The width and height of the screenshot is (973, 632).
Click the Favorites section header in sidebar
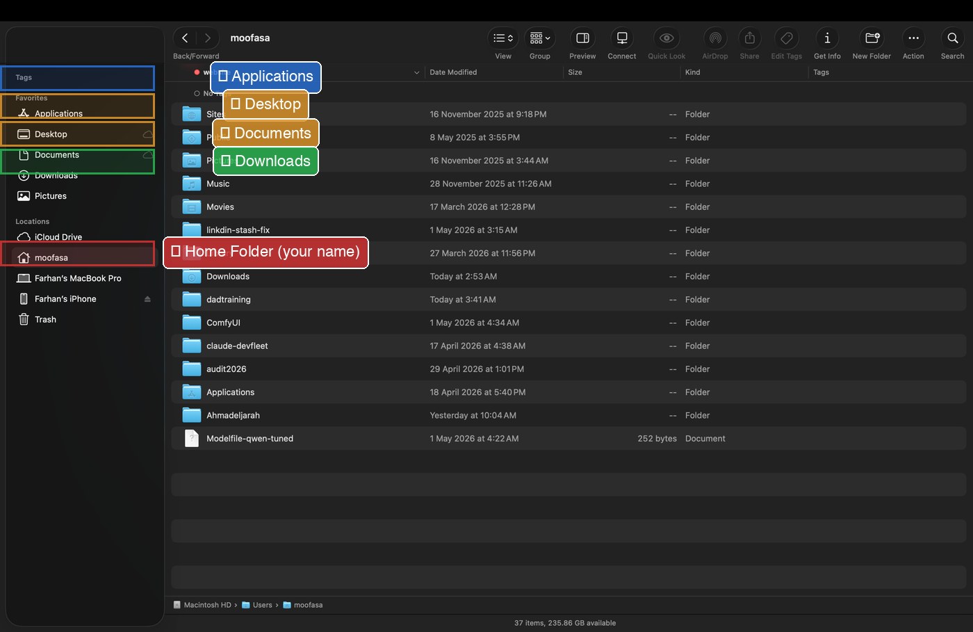click(31, 98)
